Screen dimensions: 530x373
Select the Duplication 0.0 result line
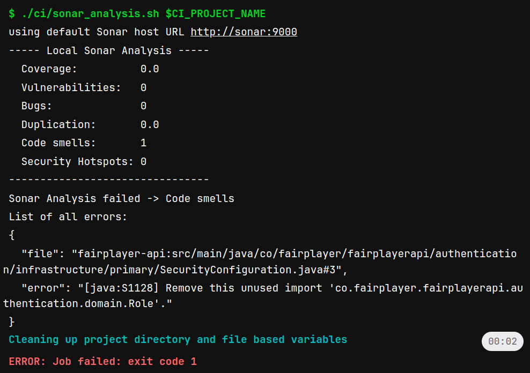tap(90, 124)
